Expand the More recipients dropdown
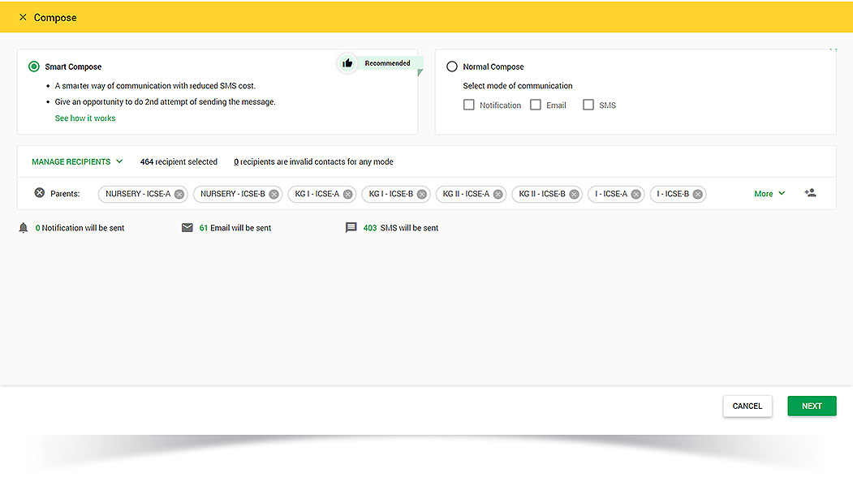 (x=769, y=194)
